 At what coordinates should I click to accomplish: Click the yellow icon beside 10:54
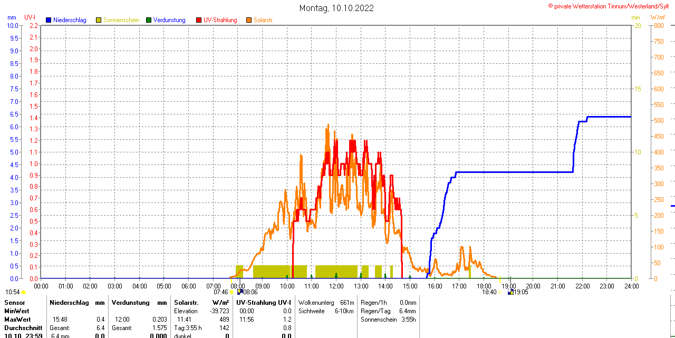click(24, 292)
